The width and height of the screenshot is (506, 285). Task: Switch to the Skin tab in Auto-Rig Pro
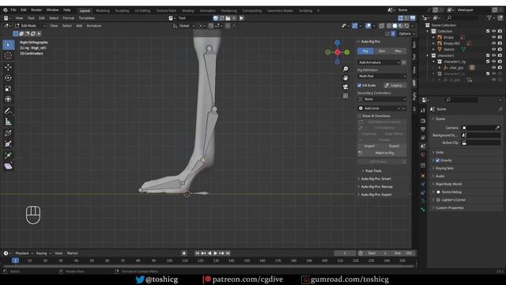click(382, 51)
